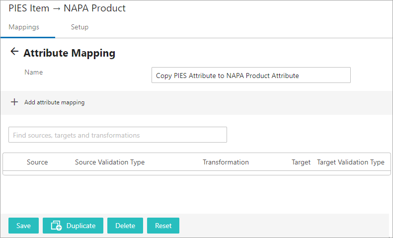Image resolution: width=393 pixels, height=238 pixels.
Task: Click the Attribute Mapping heading
Action: (70, 53)
